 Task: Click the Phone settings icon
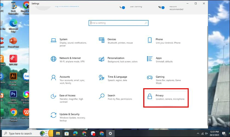click(x=150, y=40)
